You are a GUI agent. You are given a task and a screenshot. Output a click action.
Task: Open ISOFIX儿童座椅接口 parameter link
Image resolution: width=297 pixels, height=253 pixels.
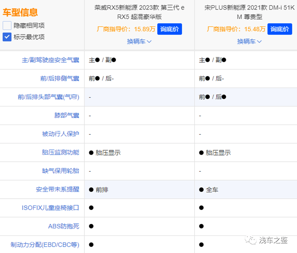tap(50, 208)
